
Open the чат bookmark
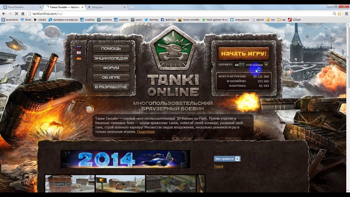(271, 20)
